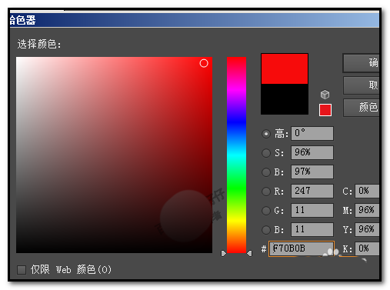Focus the blue B field showing 11
The image size is (390, 290).
click(x=312, y=229)
